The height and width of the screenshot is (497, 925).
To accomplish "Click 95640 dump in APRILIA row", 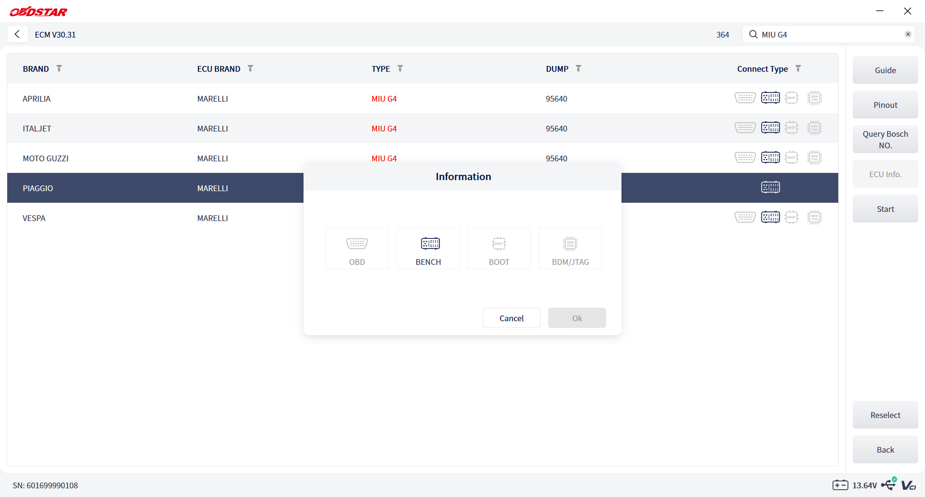I will click(x=556, y=99).
